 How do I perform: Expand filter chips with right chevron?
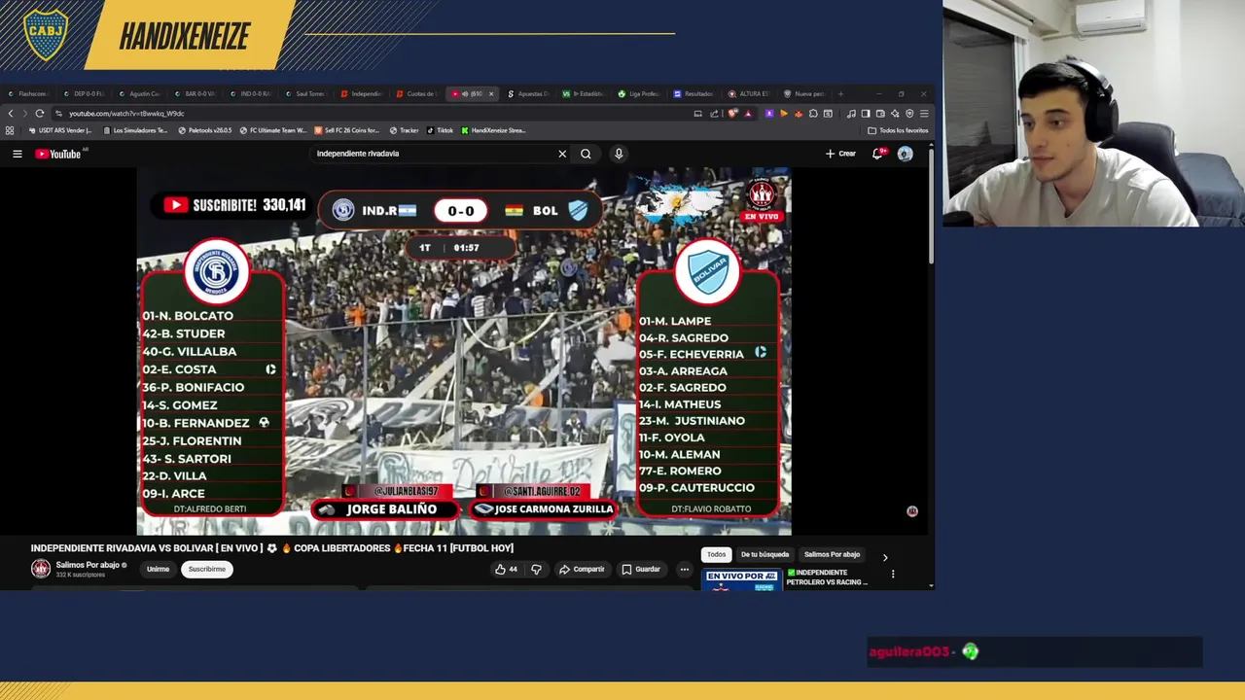(x=884, y=558)
